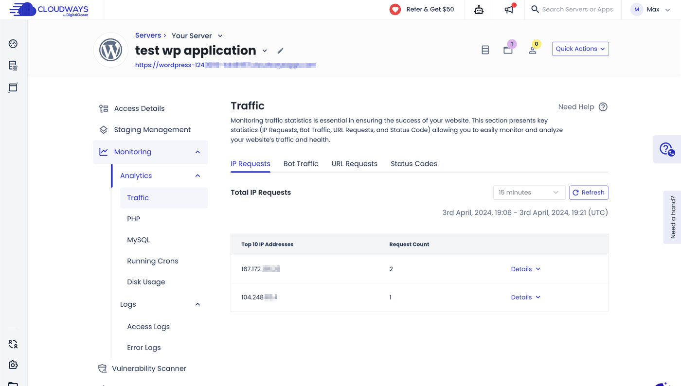The image size is (681, 386).
Task: Open Error Logs page
Action: 144,348
